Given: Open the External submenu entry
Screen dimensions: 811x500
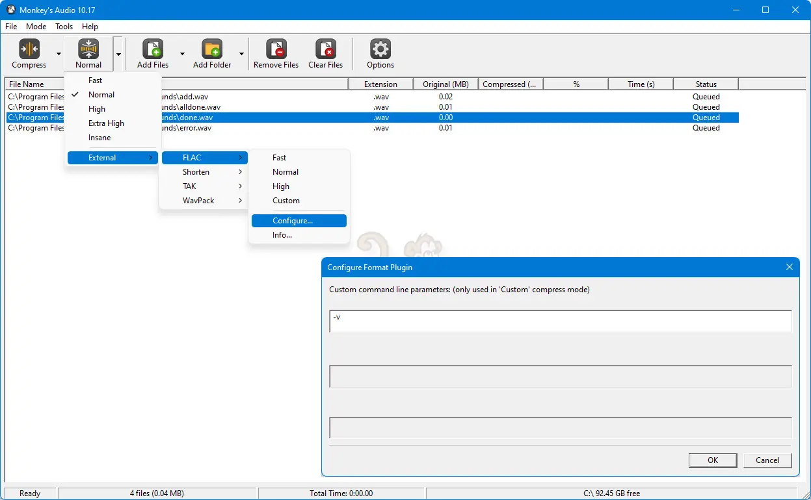Looking at the screenshot, I should click(x=113, y=158).
